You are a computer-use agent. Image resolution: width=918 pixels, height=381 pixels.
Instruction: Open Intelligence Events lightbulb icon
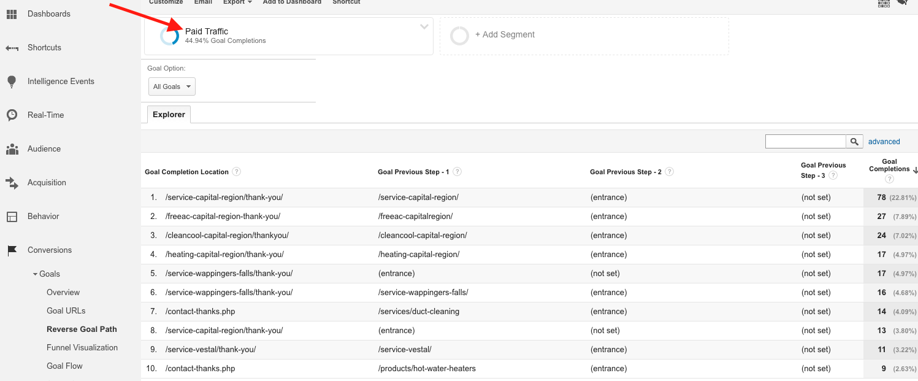(12, 82)
